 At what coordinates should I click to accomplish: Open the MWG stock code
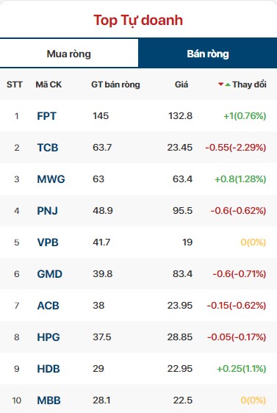pos(51,179)
